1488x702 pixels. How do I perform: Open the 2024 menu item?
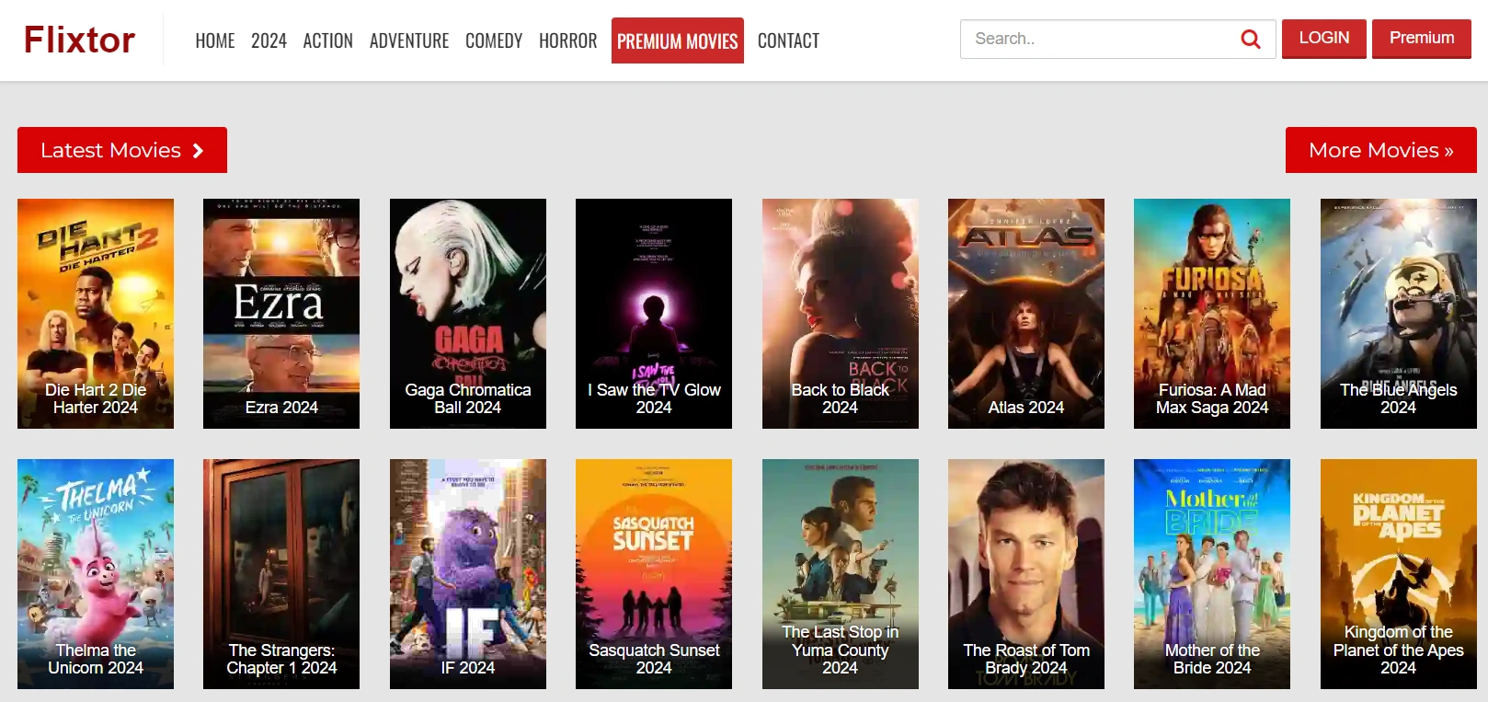pyautogui.click(x=269, y=40)
